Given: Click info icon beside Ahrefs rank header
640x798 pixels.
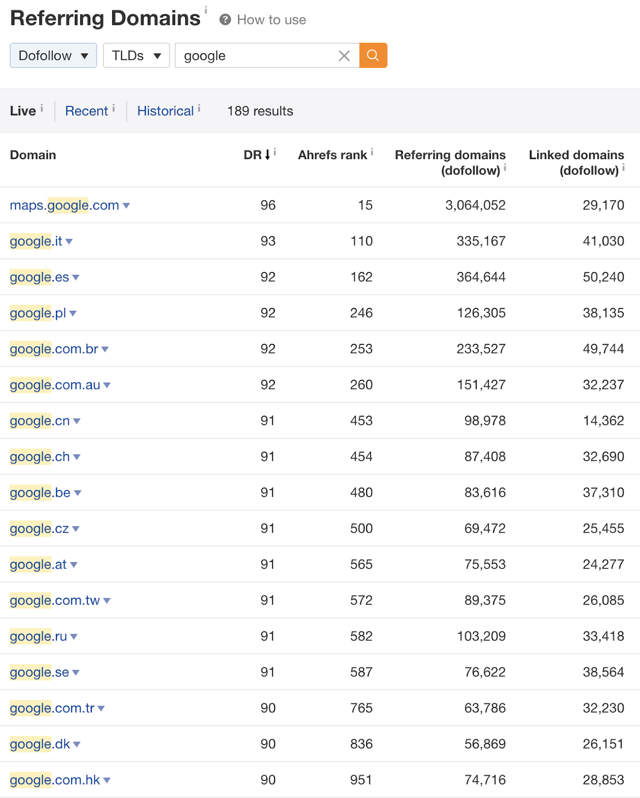Looking at the screenshot, I should point(372,152).
